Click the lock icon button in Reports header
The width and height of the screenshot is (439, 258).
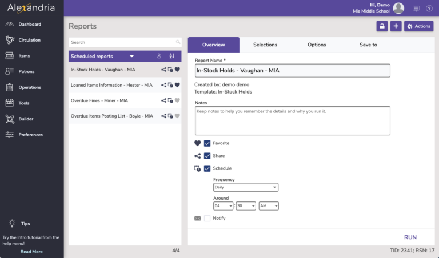point(382,26)
